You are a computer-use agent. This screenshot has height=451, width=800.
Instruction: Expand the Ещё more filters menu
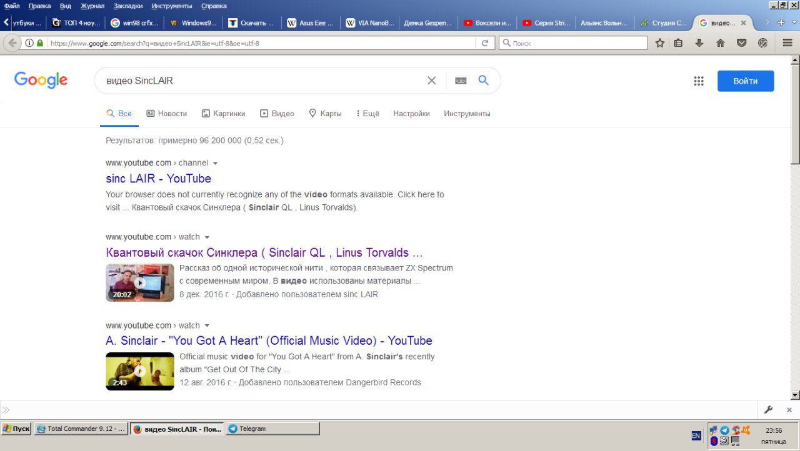(x=367, y=114)
